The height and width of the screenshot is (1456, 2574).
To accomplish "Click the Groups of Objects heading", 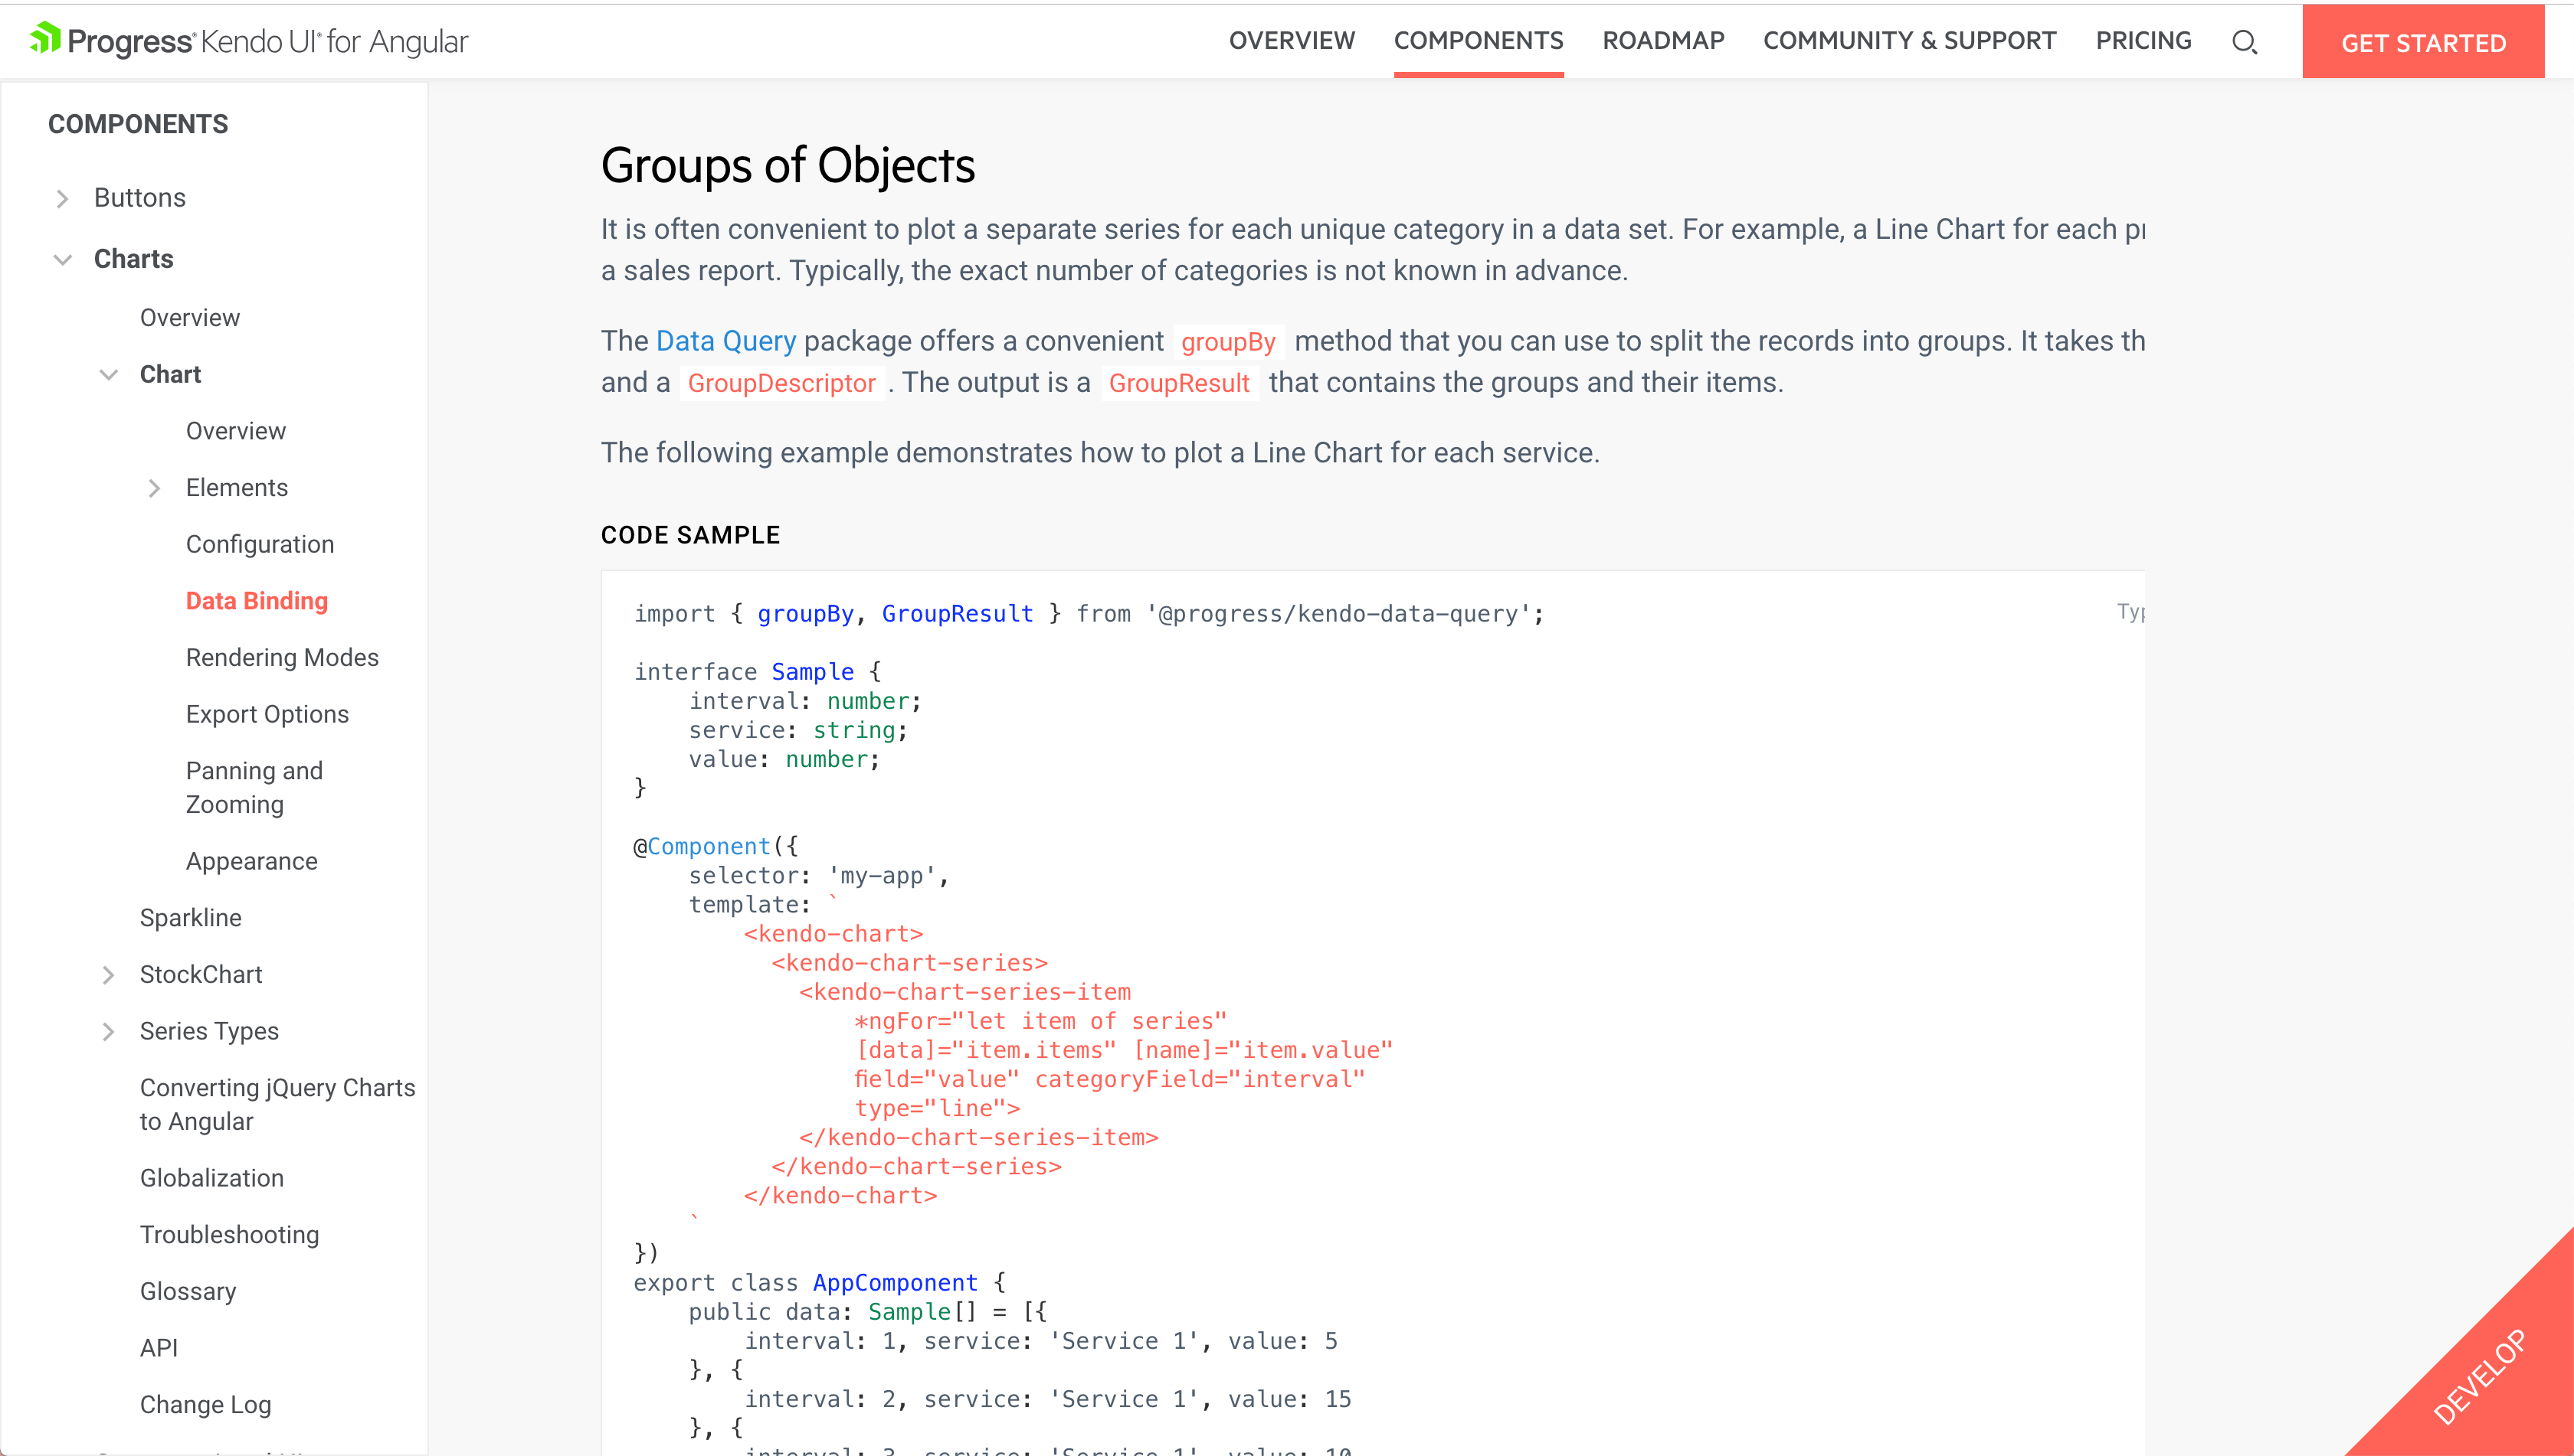I will click(788, 166).
